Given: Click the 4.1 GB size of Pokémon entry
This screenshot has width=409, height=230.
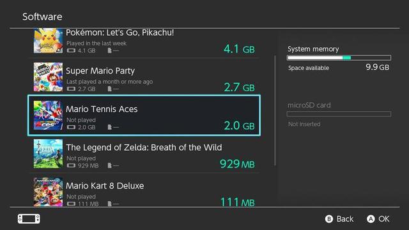Looking at the screenshot, I should (x=239, y=49).
